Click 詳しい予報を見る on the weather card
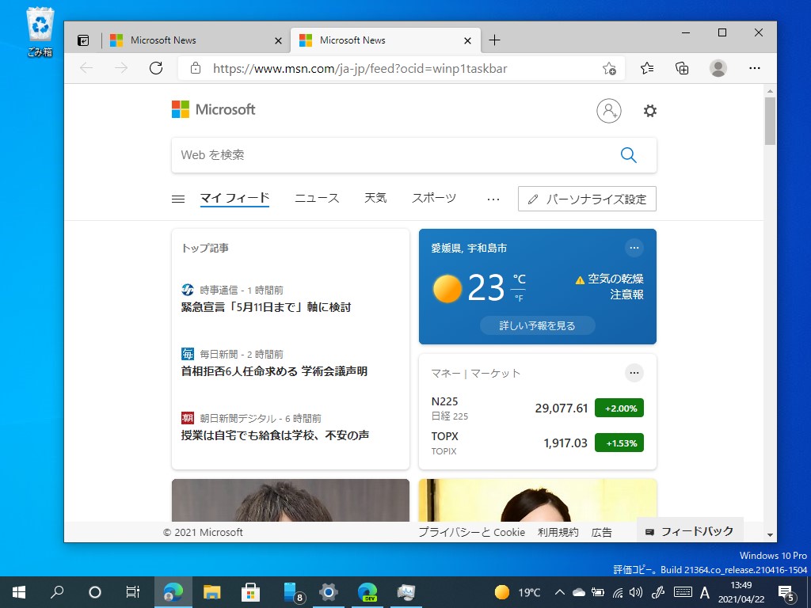The image size is (811, 608). coord(537,325)
